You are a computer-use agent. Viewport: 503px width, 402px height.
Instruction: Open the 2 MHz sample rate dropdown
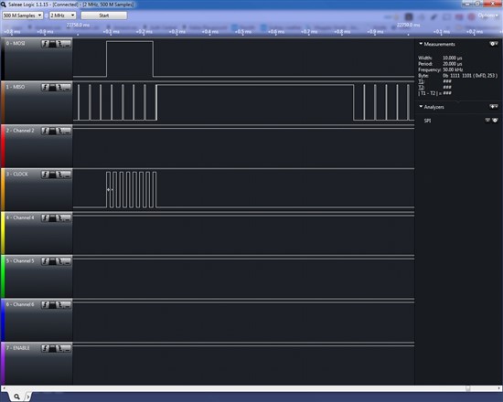click(x=62, y=16)
